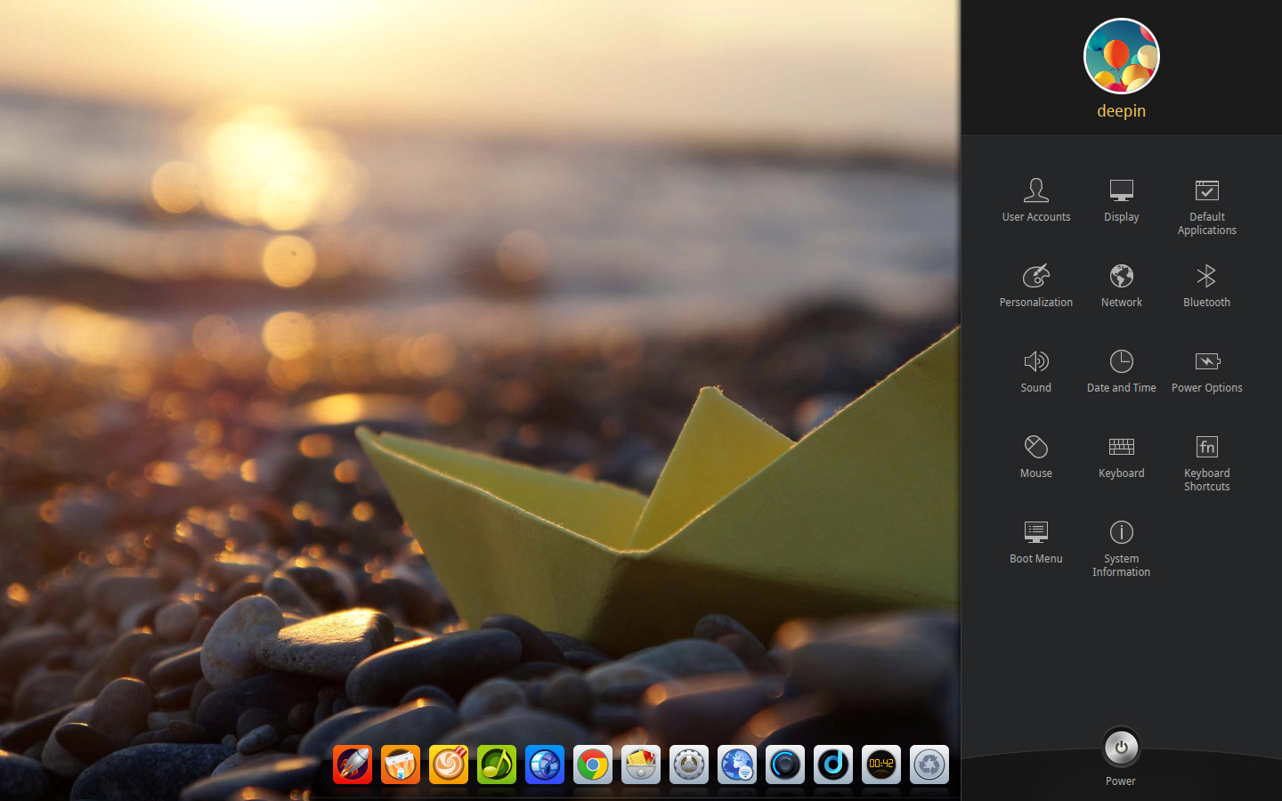Open Mouse settings
Image resolution: width=1282 pixels, height=801 pixels.
(x=1035, y=457)
